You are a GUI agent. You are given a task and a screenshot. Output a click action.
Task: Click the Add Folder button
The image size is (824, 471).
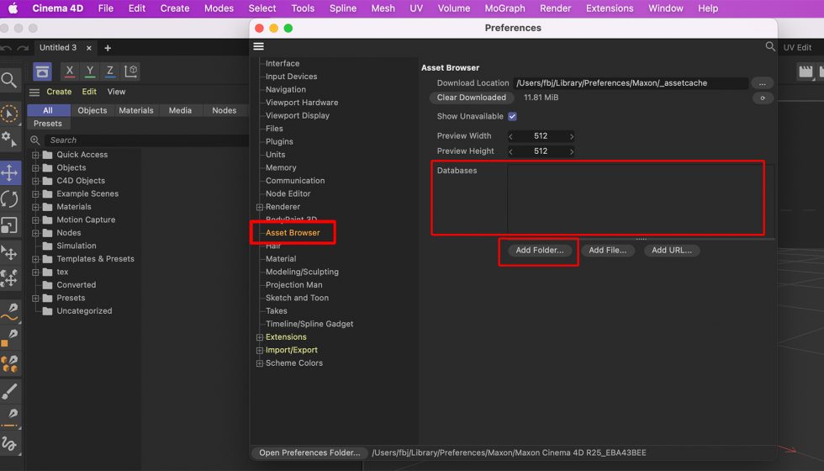pos(540,251)
